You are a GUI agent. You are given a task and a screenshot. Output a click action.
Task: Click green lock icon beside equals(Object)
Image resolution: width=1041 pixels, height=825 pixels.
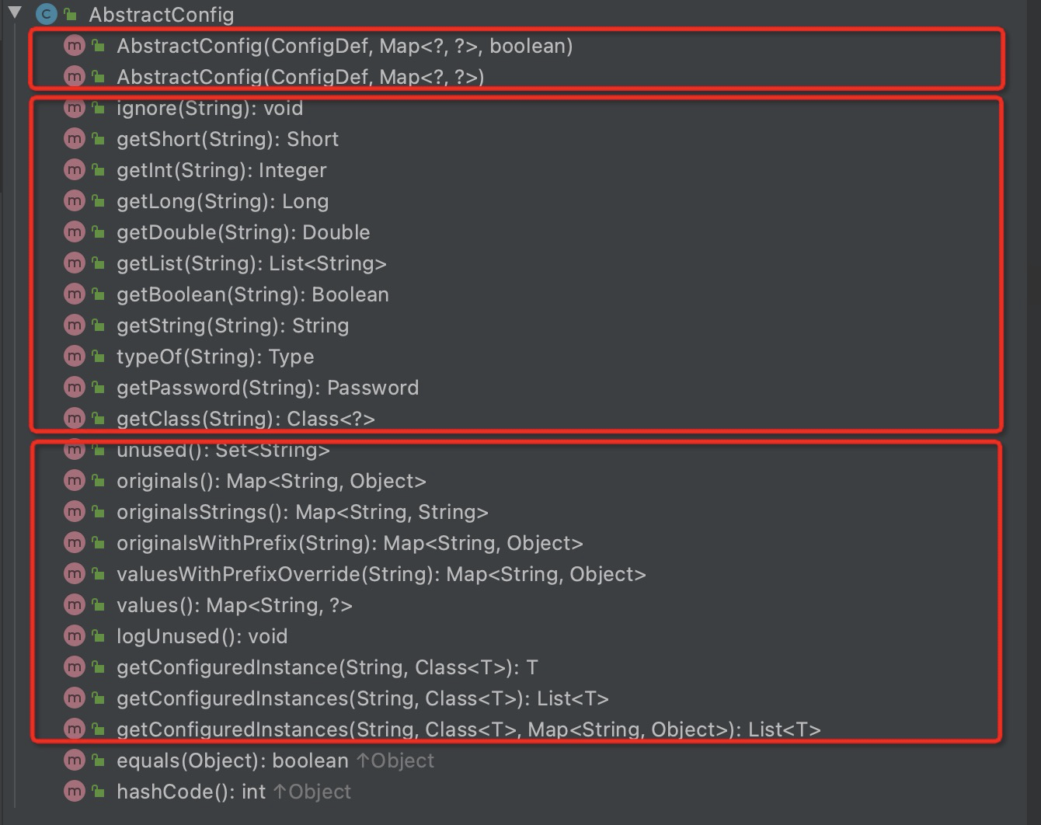(98, 760)
